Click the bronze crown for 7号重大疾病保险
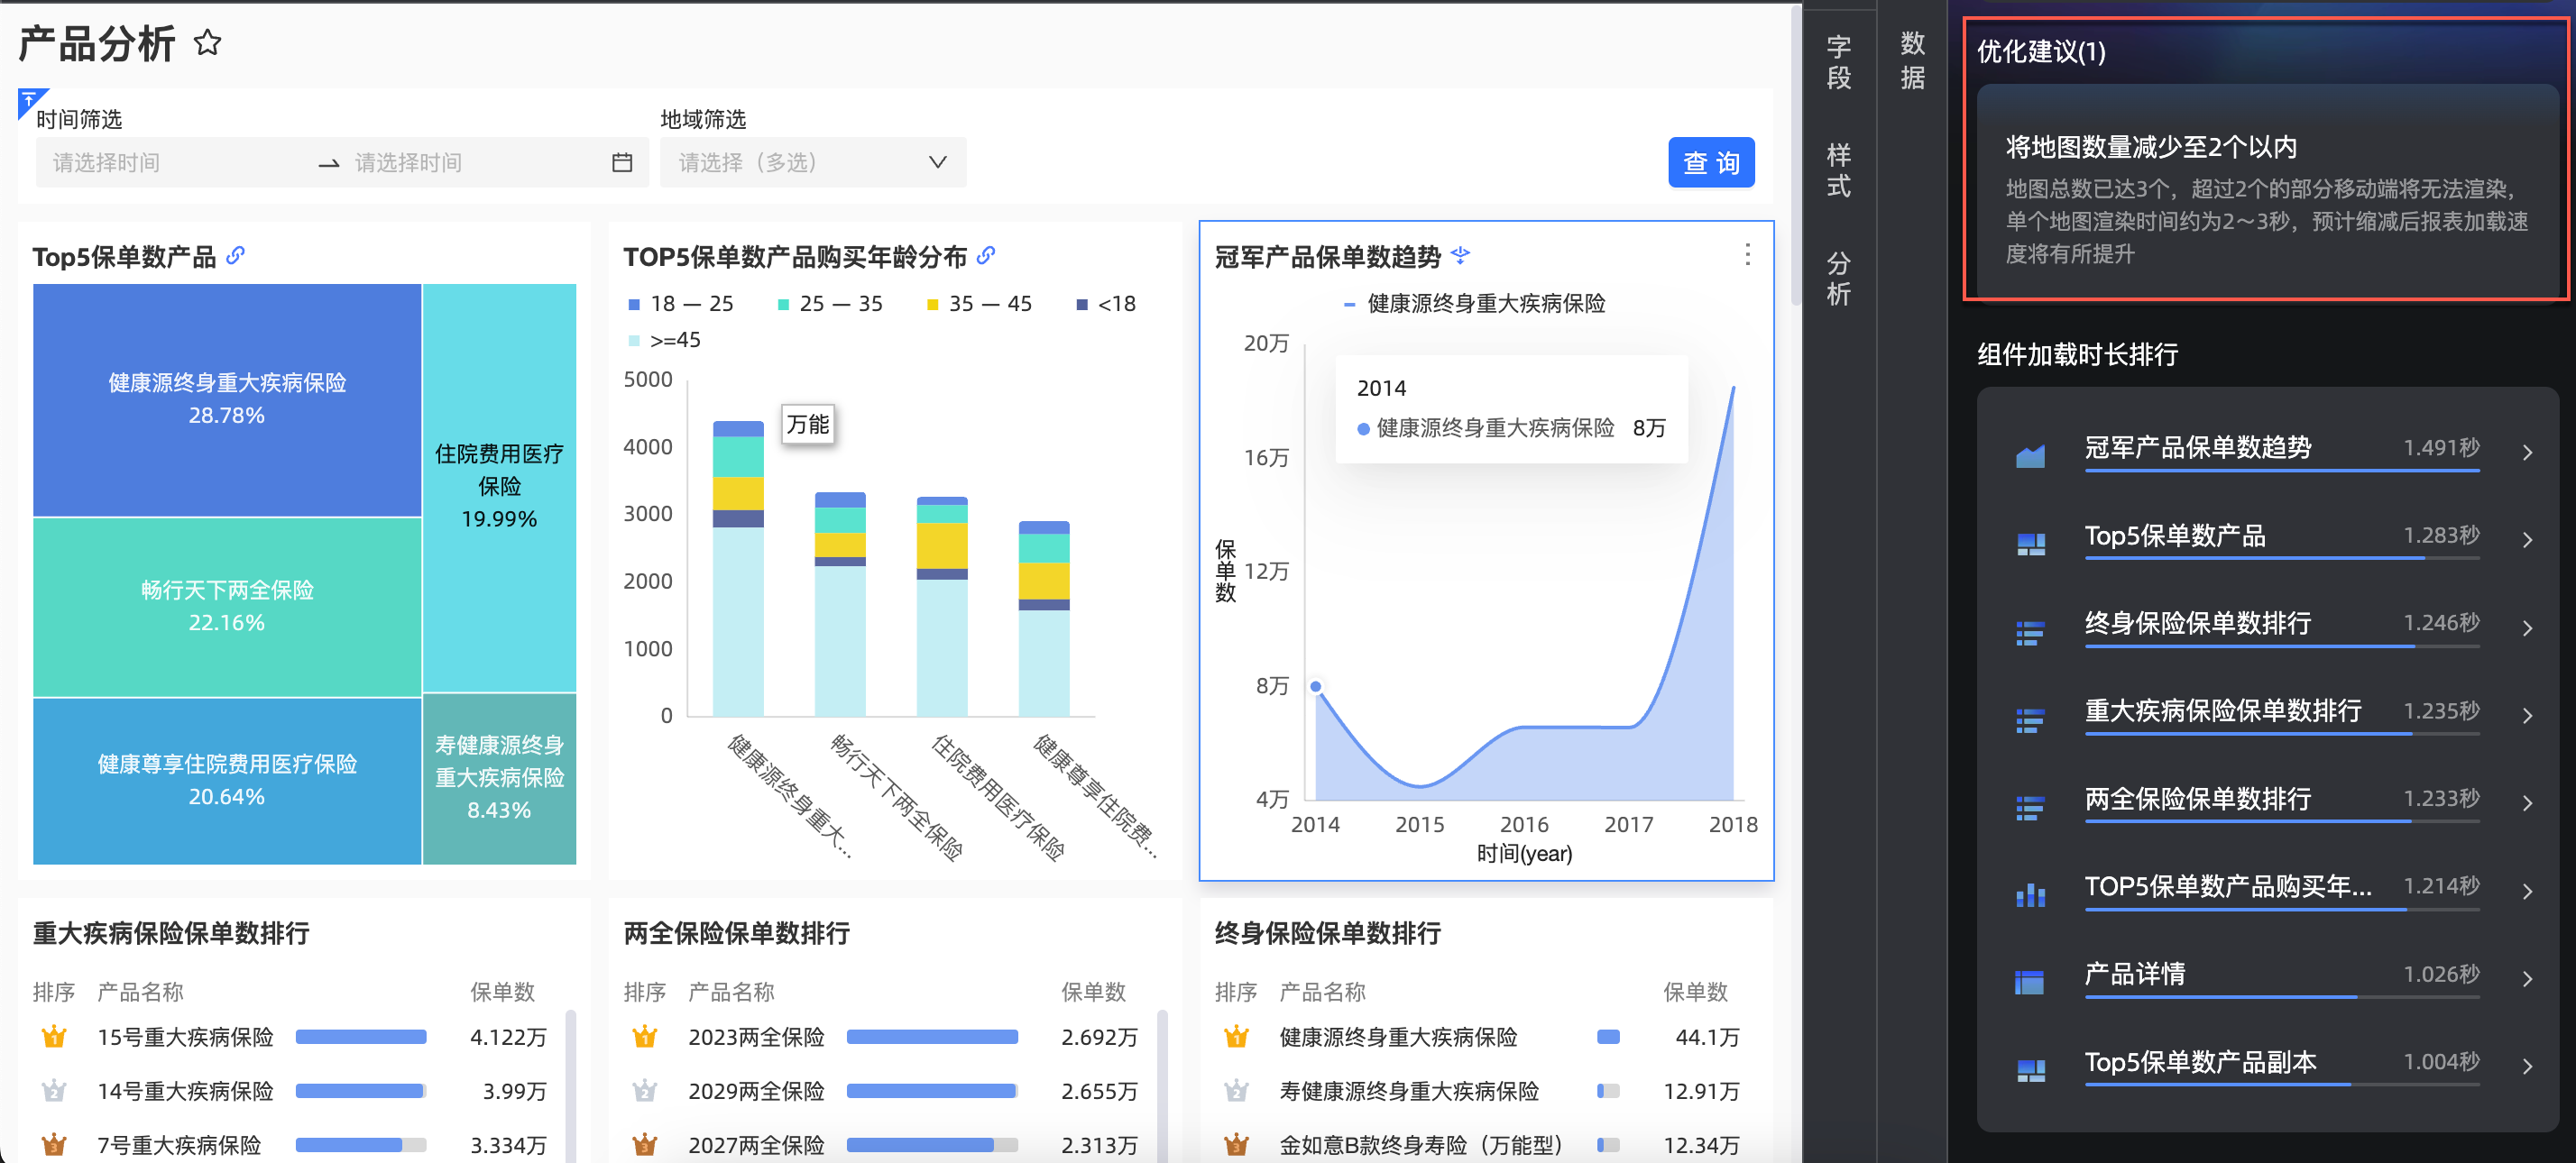2576x1163 pixels. [54, 1145]
